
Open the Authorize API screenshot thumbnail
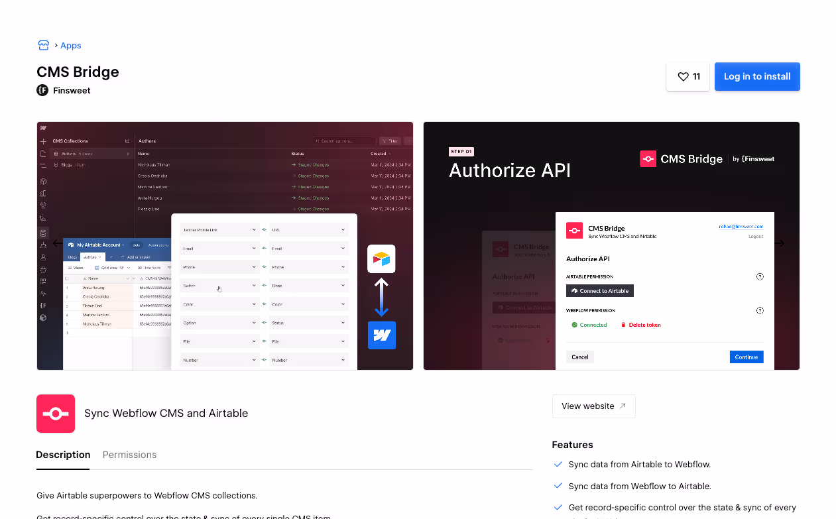611,246
